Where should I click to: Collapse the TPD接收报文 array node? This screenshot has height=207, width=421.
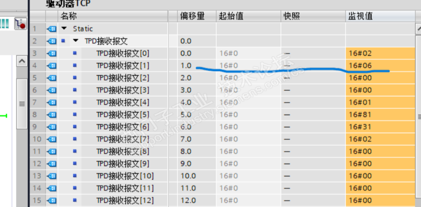tap(76, 41)
